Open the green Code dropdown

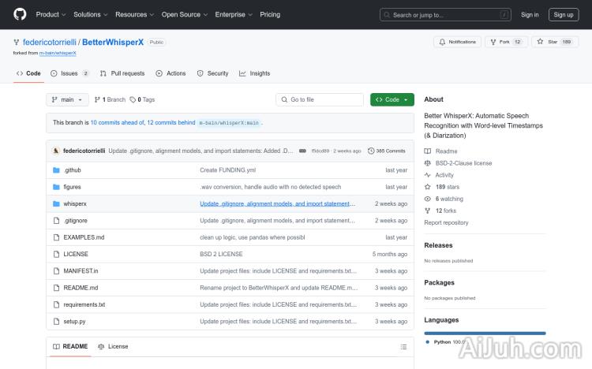[392, 100]
